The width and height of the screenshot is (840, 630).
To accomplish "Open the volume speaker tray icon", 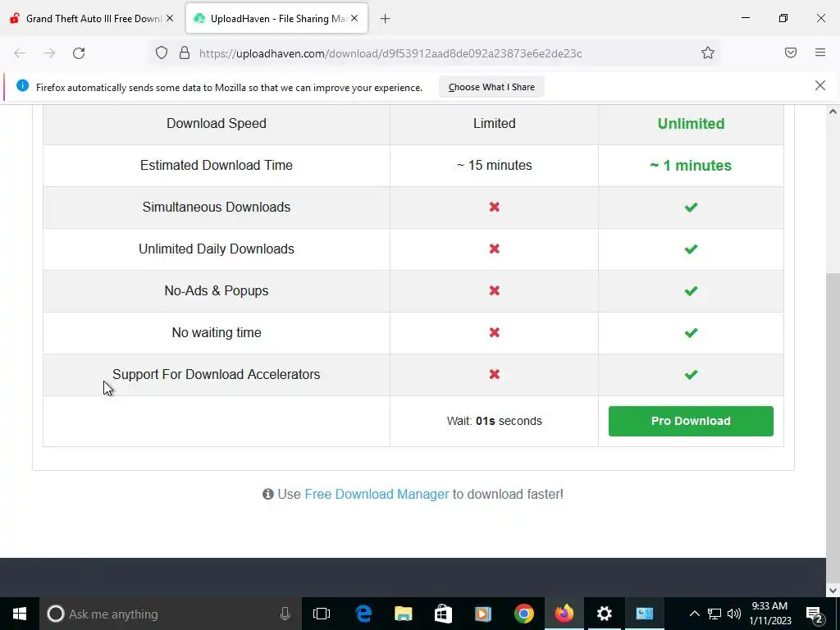I will [734, 614].
